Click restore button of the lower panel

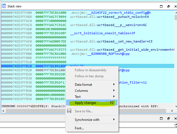(168, 118)
